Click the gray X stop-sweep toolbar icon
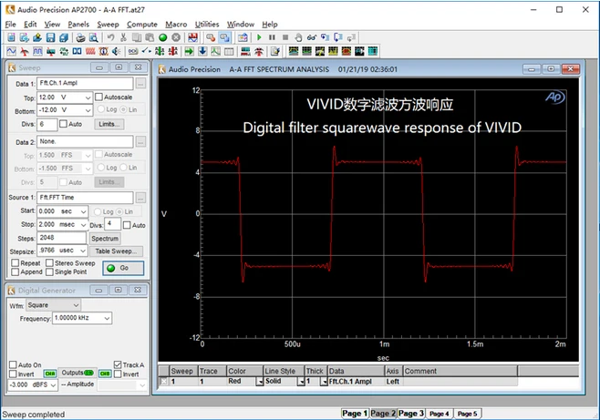 click(176, 37)
